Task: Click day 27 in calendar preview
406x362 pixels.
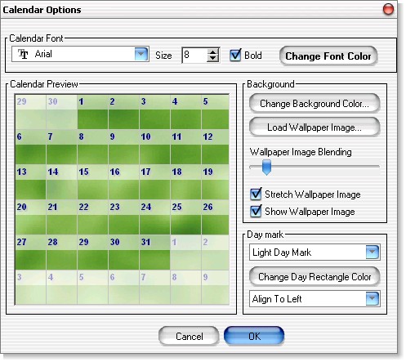Action: [30, 253]
